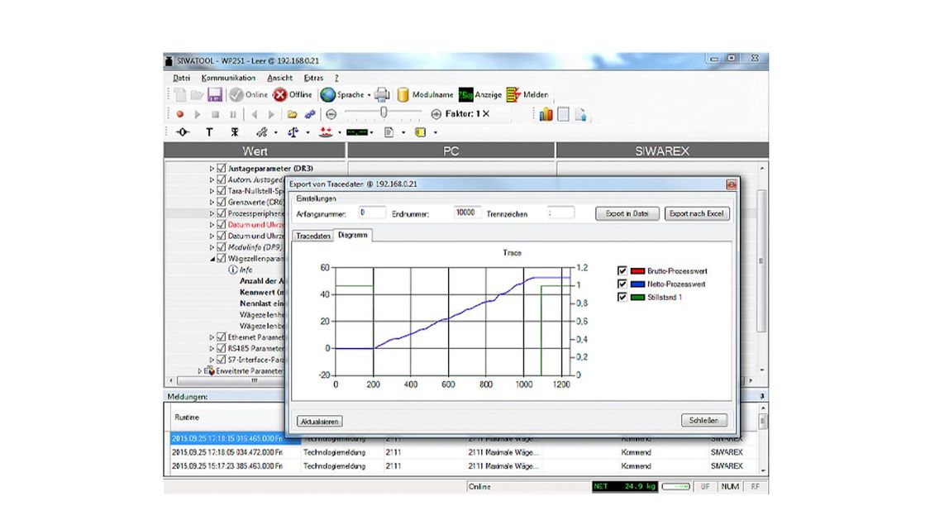
Task: Open dropdown arrow beside wrench icon
Action: pos(275,133)
